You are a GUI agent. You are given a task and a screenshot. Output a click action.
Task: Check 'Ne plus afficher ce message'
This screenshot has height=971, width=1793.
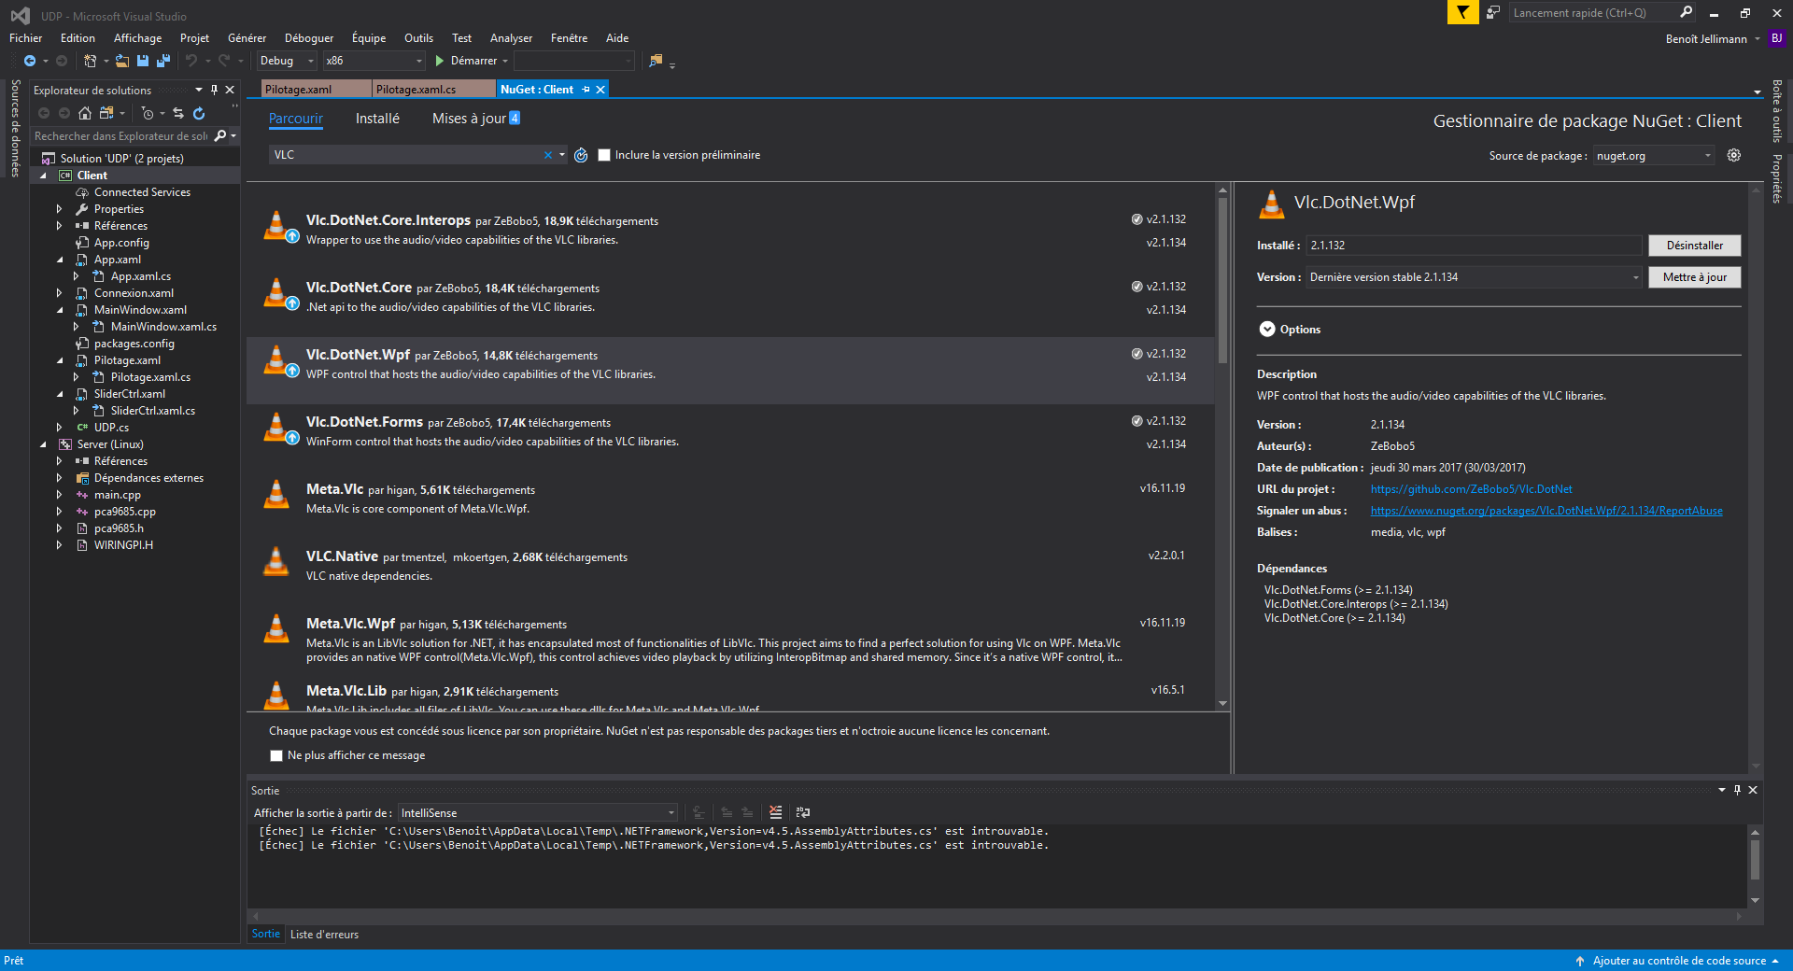276,755
